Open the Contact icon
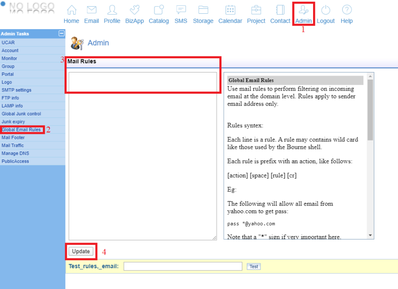398x289 pixels. point(280,13)
